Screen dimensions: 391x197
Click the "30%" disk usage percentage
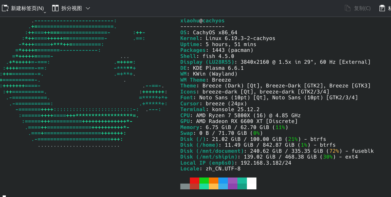pos(328,157)
